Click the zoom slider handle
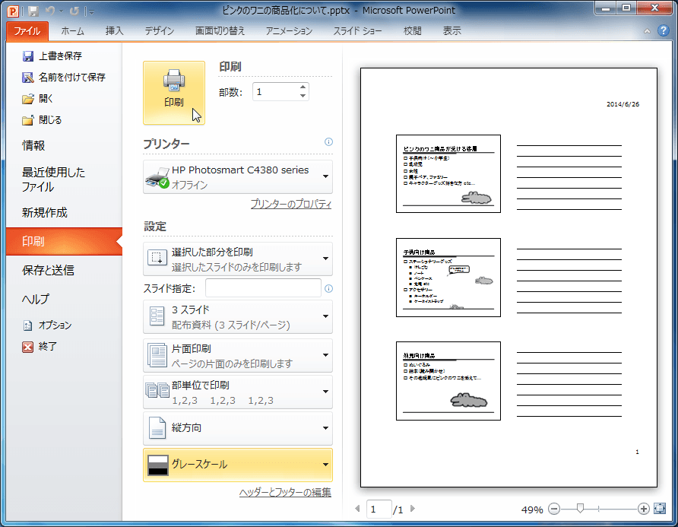This screenshot has width=678, height=527. 580,509
